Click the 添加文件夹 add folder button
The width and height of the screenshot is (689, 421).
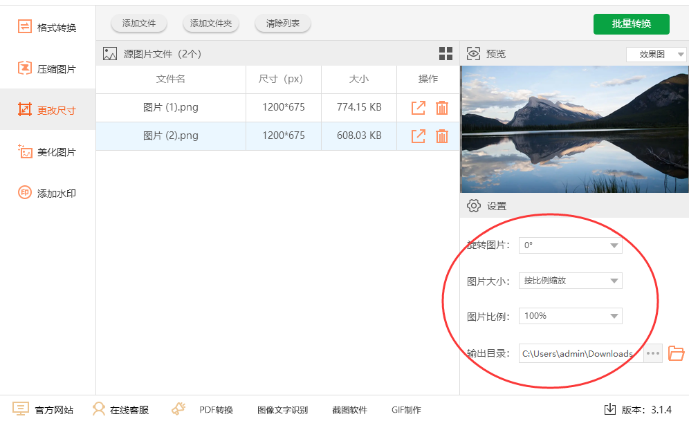pyautogui.click(x=211, y=24)
